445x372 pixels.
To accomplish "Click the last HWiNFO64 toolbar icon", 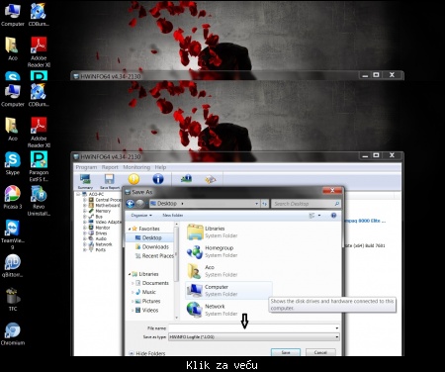I will click(x=211, y=179).
